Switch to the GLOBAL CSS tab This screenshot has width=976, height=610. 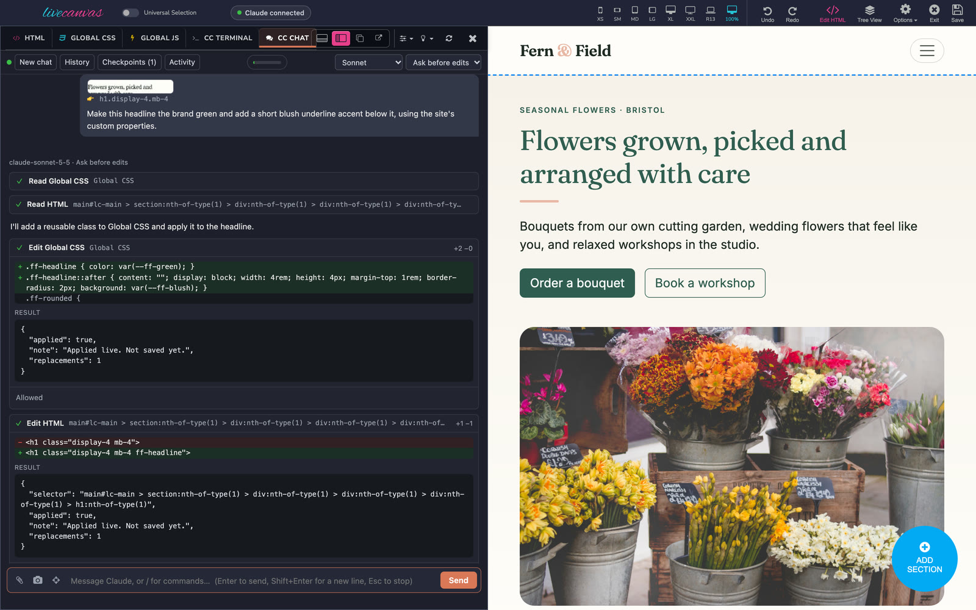87,38
